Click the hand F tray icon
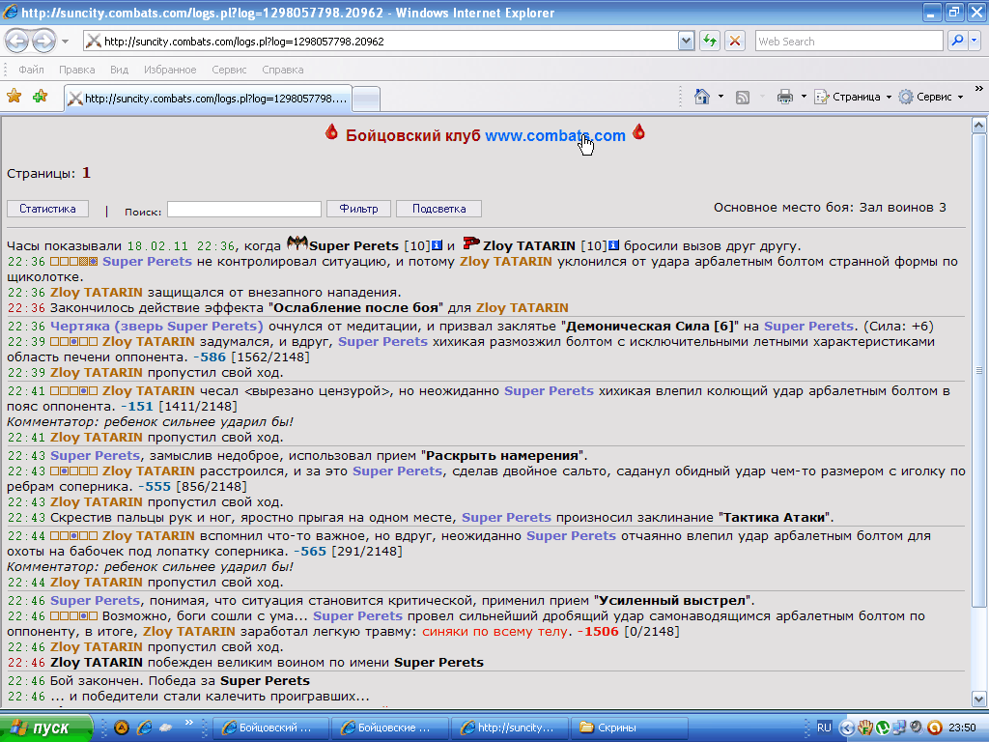989x742 pixels. (864, 728)
